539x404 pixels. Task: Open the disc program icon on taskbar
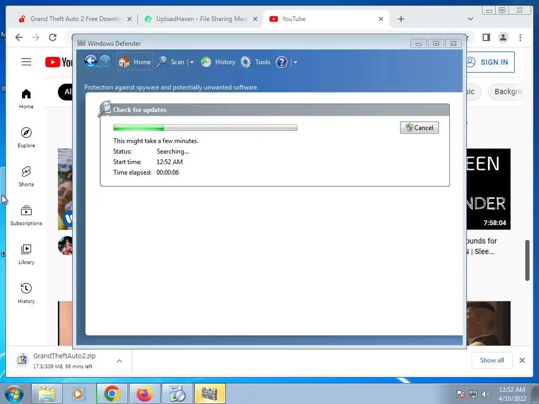177,393
